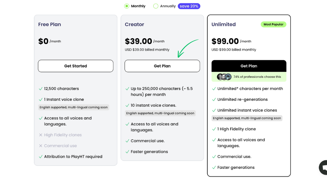Viewport: 327px width, 180px height.
Task: Click the black Get Plan button for Unlimited
Action: 249,66
